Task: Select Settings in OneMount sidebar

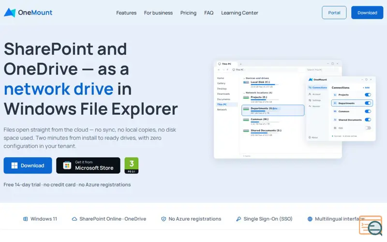Action: [x=315, y=100]
